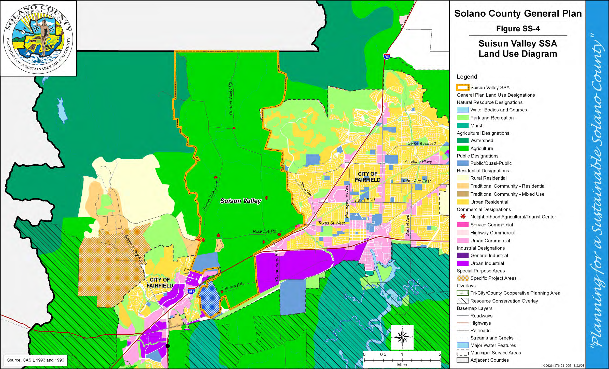This screenshot has width=609, height=369.
Task: Click the Rockville Rd label on map
Action: click(x=264, y=231)
